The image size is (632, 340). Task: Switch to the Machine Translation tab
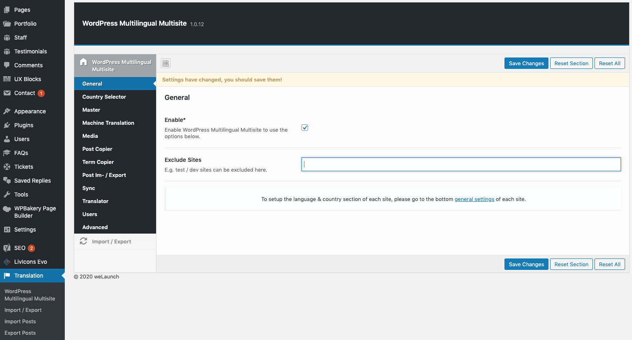(x=108, y=123)
